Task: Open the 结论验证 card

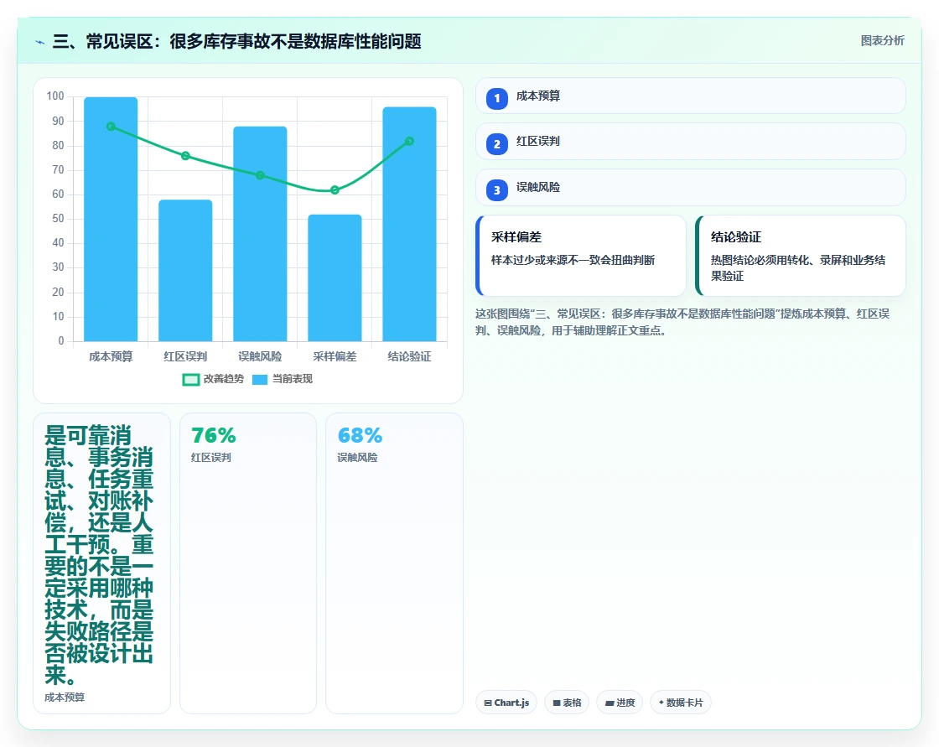Action: pyautogui.click(x=800, y=256)
